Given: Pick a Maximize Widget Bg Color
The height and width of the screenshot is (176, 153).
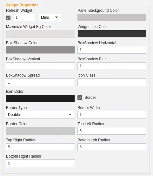Looking at the screenshot, I should pyautogui.click(x=40, y=34).
